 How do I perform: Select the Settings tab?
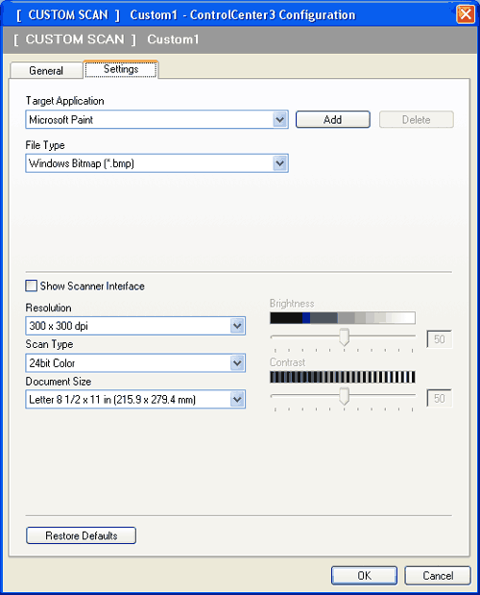coord(121,69)
